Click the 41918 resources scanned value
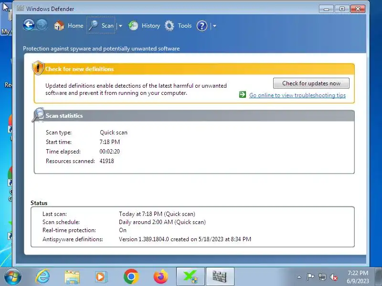382x286 pixels. tap(106, 161)
